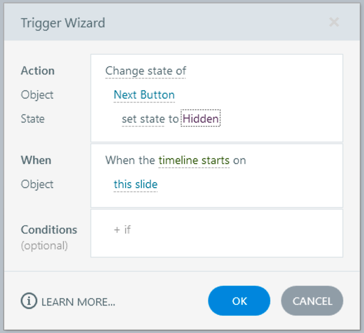
Task: Change the "Hidden" state value
Action: point(201,119)
